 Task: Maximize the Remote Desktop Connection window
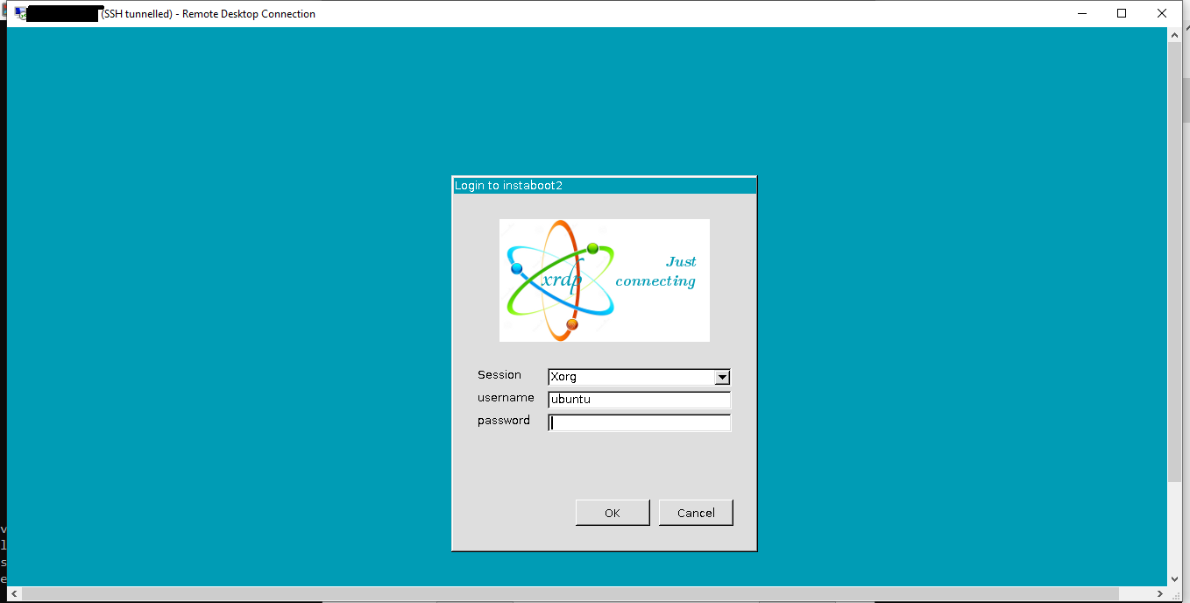pyautogui.click(x=1122, y=13)
